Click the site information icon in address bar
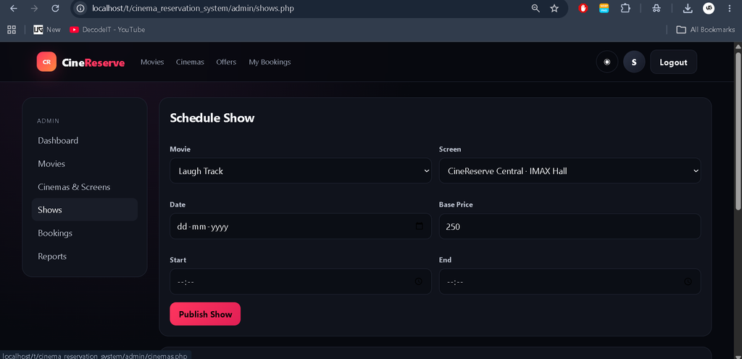This screenshot has width=742, height=359. (81, 9)
